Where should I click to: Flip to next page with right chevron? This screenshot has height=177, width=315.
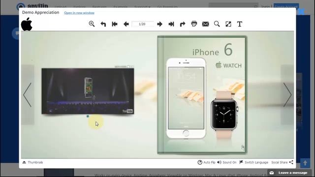tap(287, 95)
